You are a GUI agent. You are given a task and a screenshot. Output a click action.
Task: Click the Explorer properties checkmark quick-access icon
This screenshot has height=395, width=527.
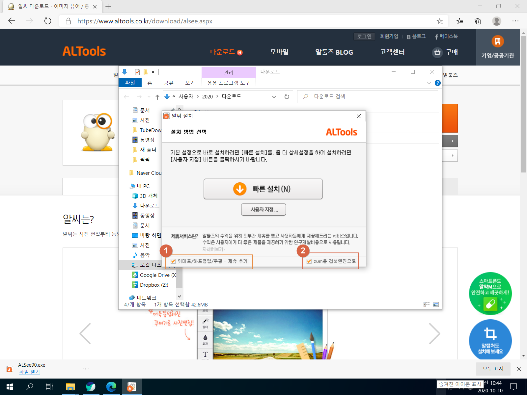[137, 72]
